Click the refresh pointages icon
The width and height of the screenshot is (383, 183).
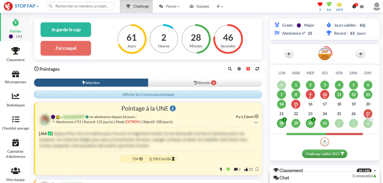[x=257, y=69]
